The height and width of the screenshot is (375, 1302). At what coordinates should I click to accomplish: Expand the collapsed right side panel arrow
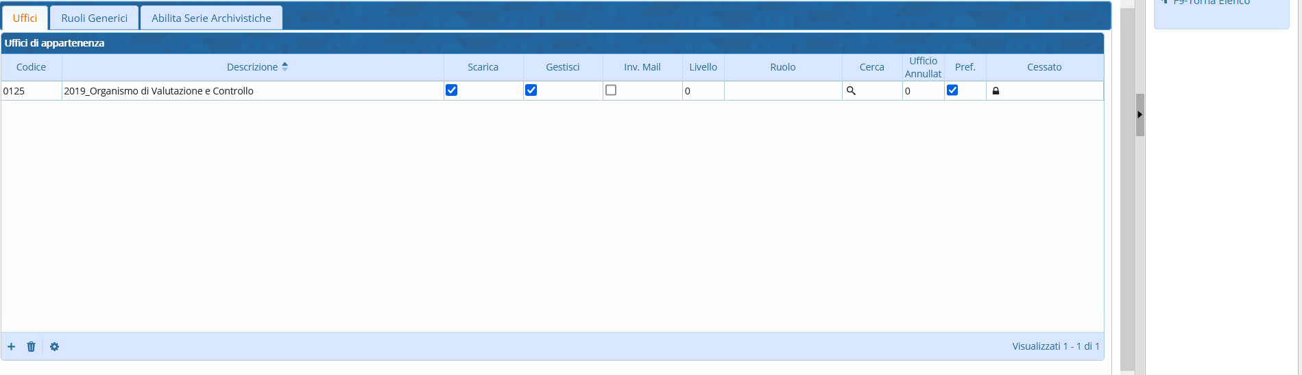pyautogui.click(x=1140, y=115)
